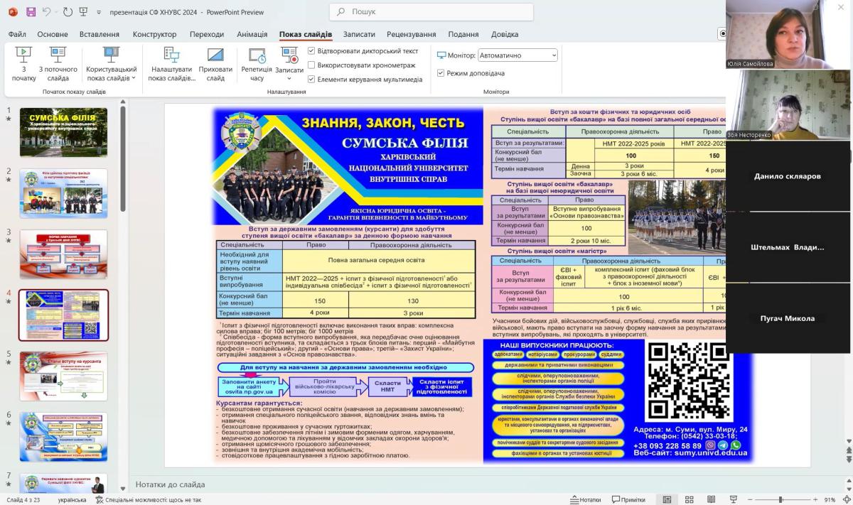This screenshot has height=505, width=853.
Task: Uncheck Відтворювати дикторський текст checkbox
Action: click(x=311, y=51)
